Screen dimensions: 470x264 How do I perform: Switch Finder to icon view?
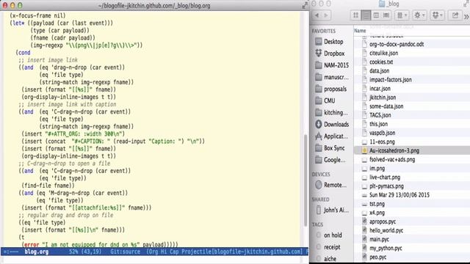click(x=355, y=15)
